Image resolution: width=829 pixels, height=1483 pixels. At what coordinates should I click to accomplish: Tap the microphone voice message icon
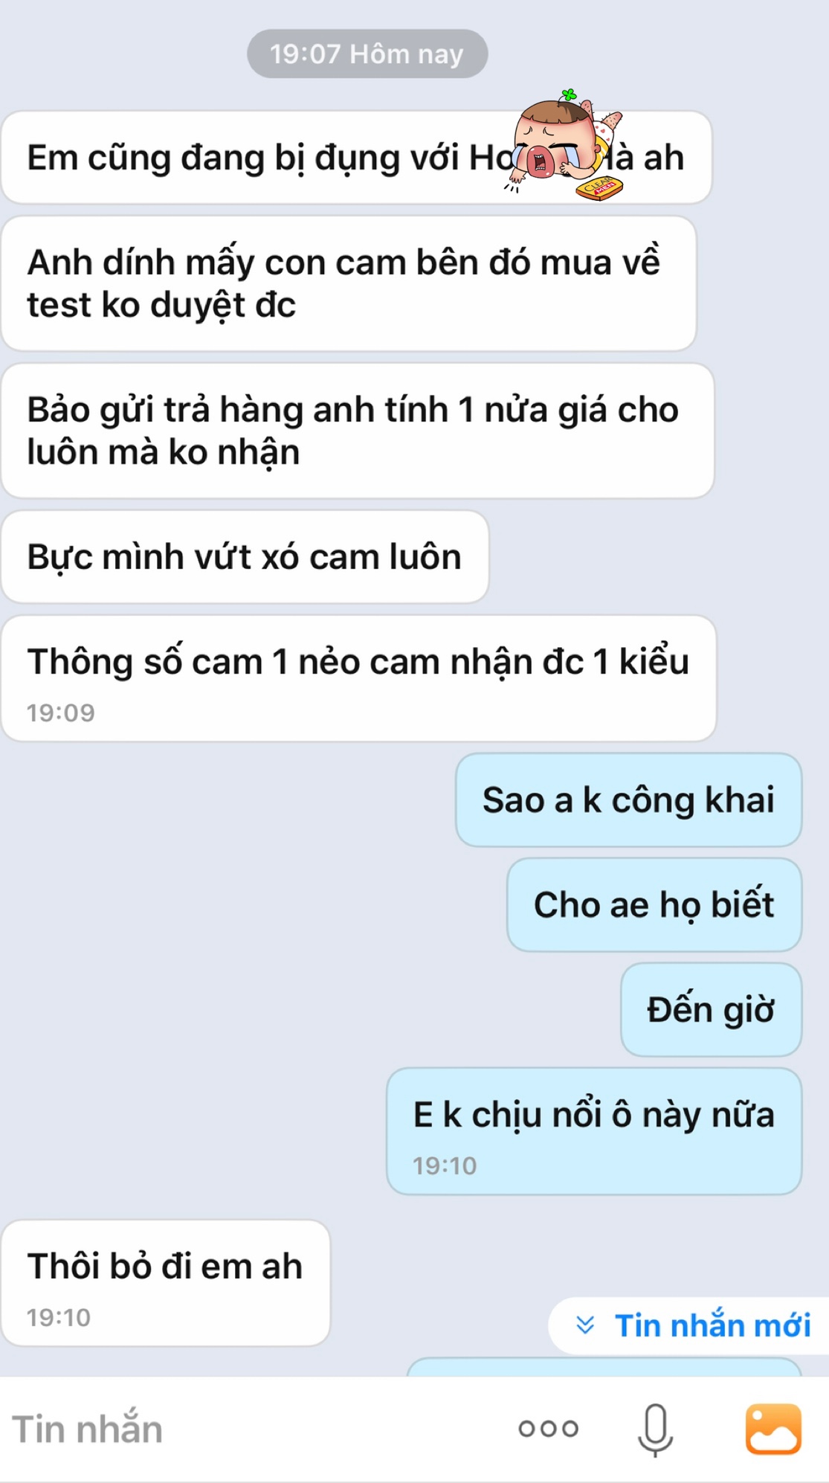(x=655, y=1429)
